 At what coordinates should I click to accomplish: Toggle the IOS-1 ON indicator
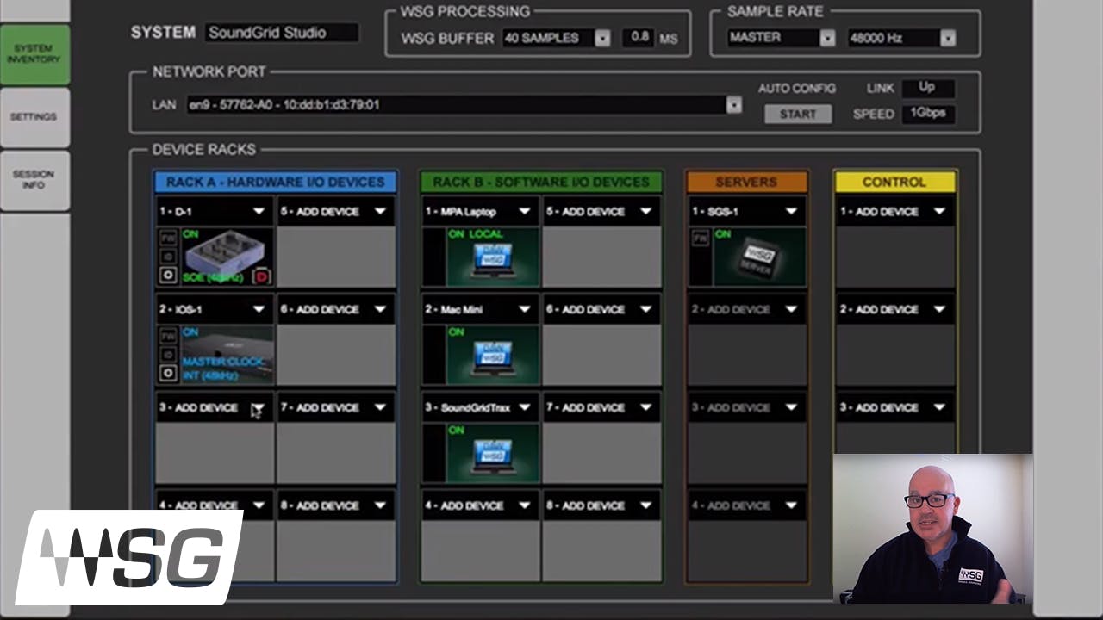coord(190,332)
